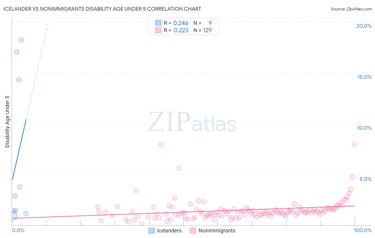Click the pink swatch beside R = 0.223
The image size is (375, 238).
pos(158,30)
